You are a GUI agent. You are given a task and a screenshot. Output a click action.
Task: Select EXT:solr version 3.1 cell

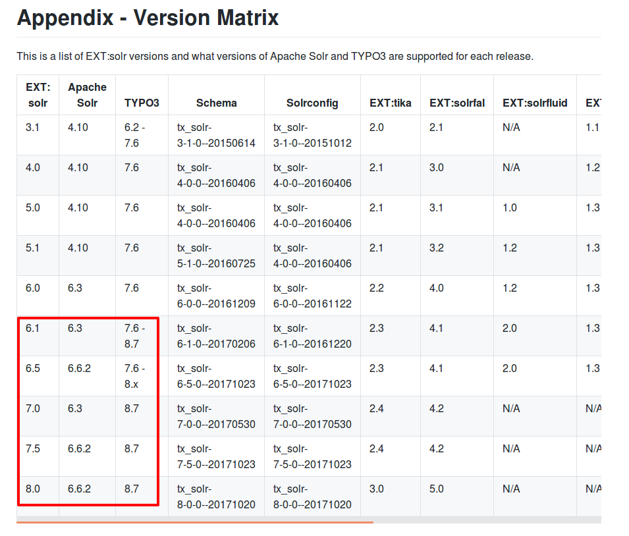coord(38,135)
